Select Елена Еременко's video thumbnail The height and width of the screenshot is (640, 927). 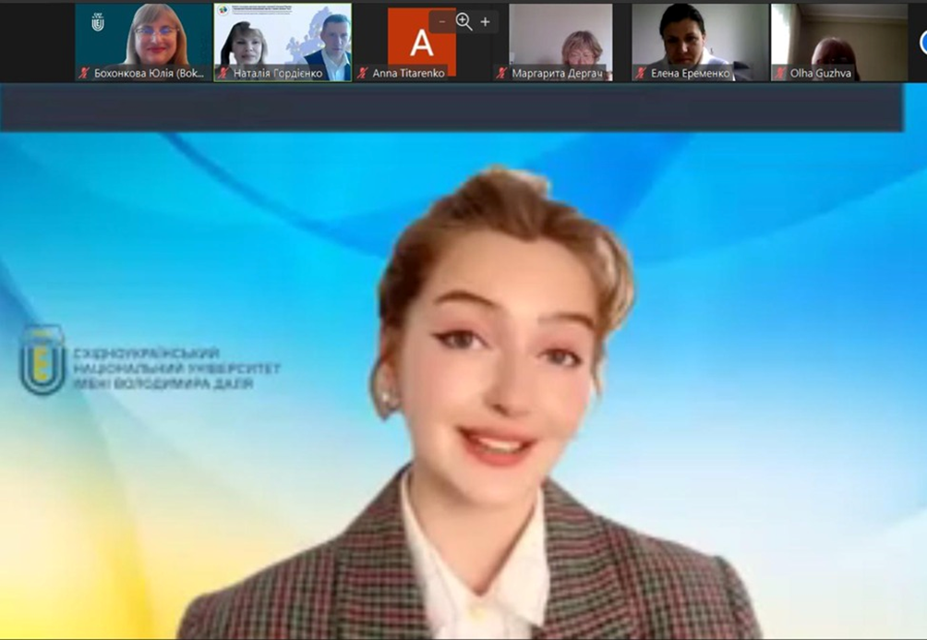[700, 35]
